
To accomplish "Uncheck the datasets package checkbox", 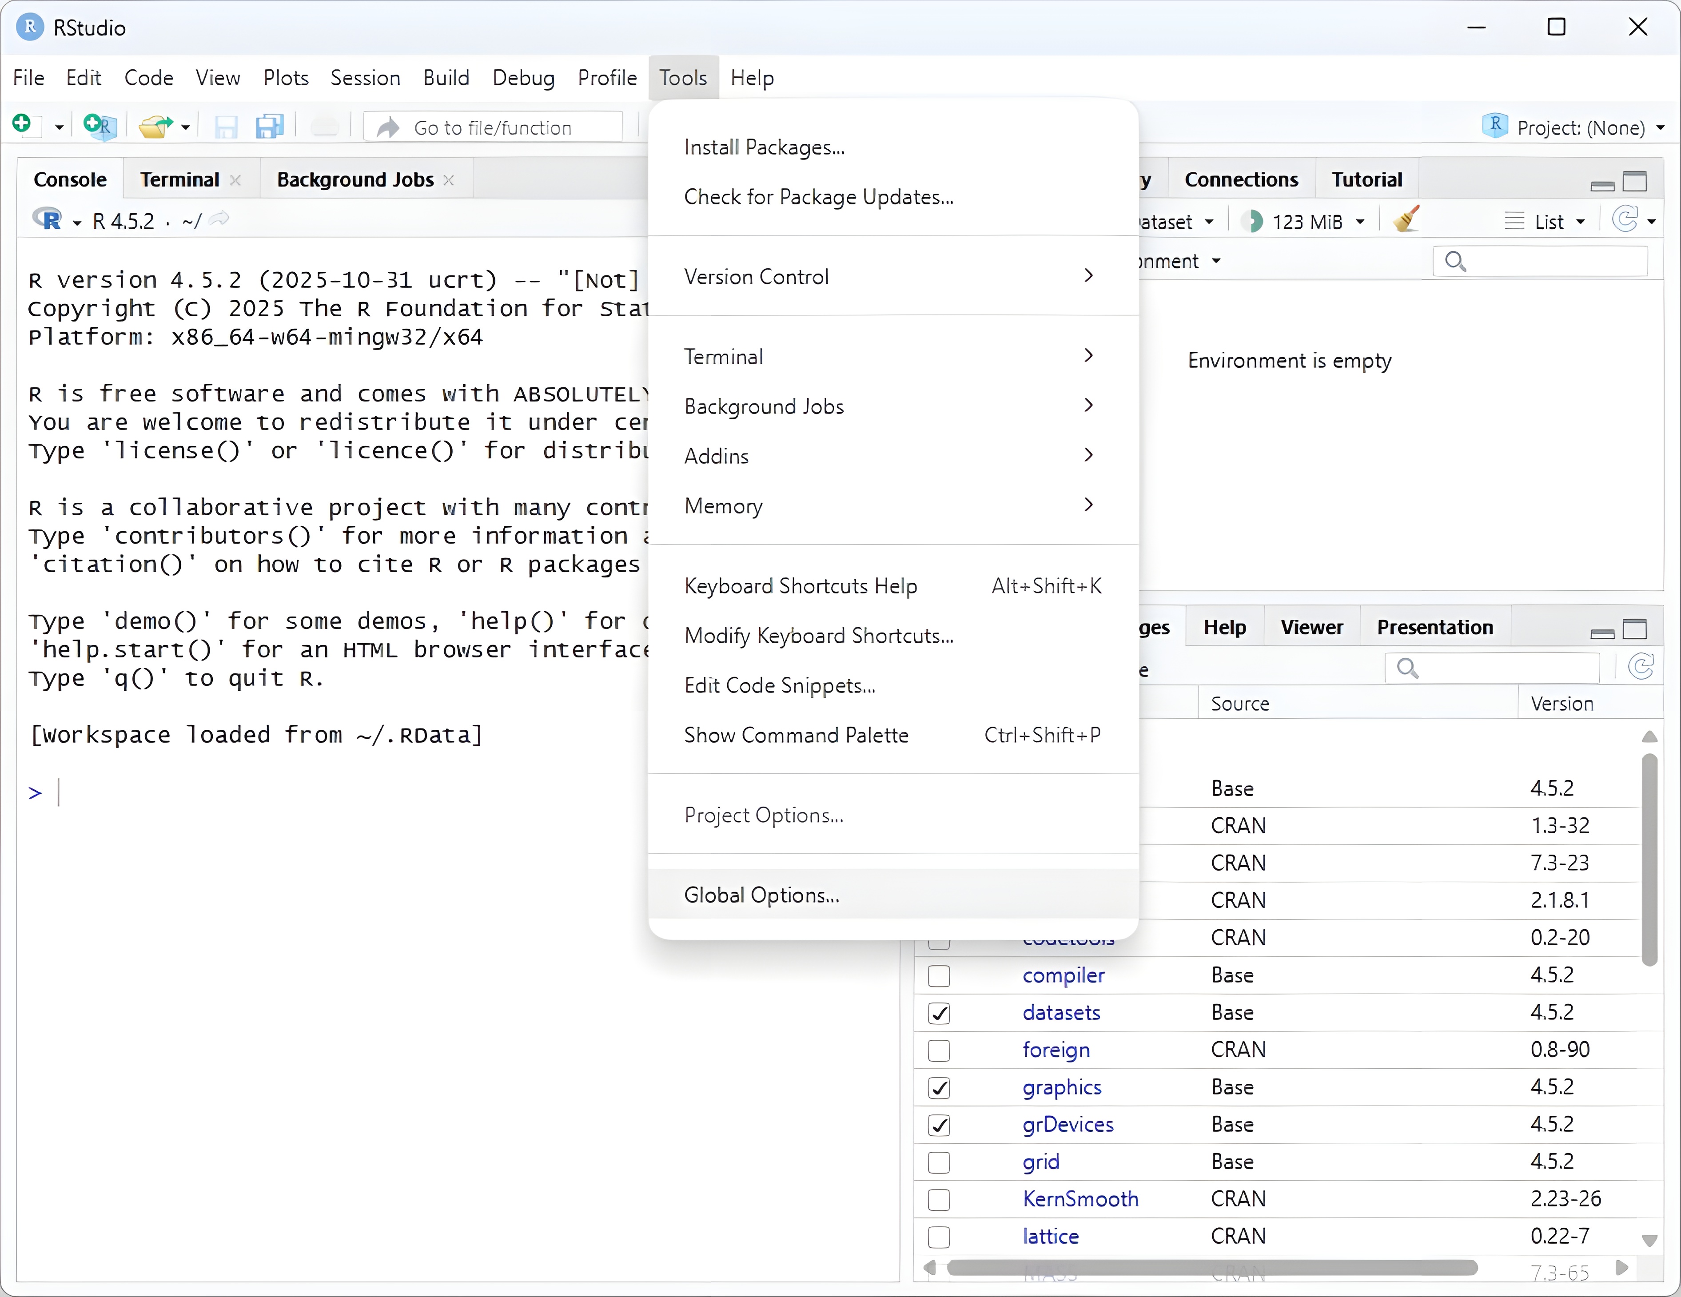I will [x=938, y=1014].
